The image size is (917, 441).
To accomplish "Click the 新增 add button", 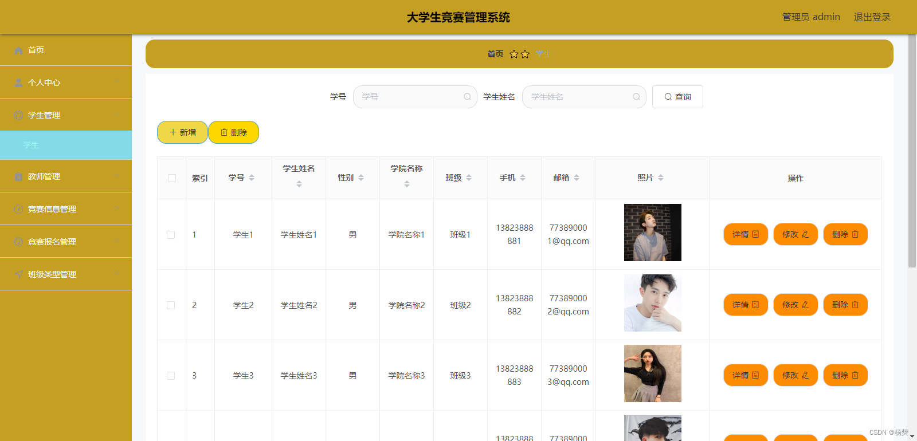I will [x=182, y=132].
